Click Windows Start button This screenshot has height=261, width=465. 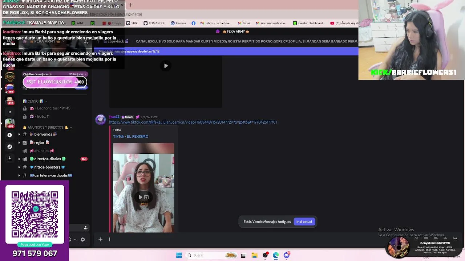coord(179,255)
